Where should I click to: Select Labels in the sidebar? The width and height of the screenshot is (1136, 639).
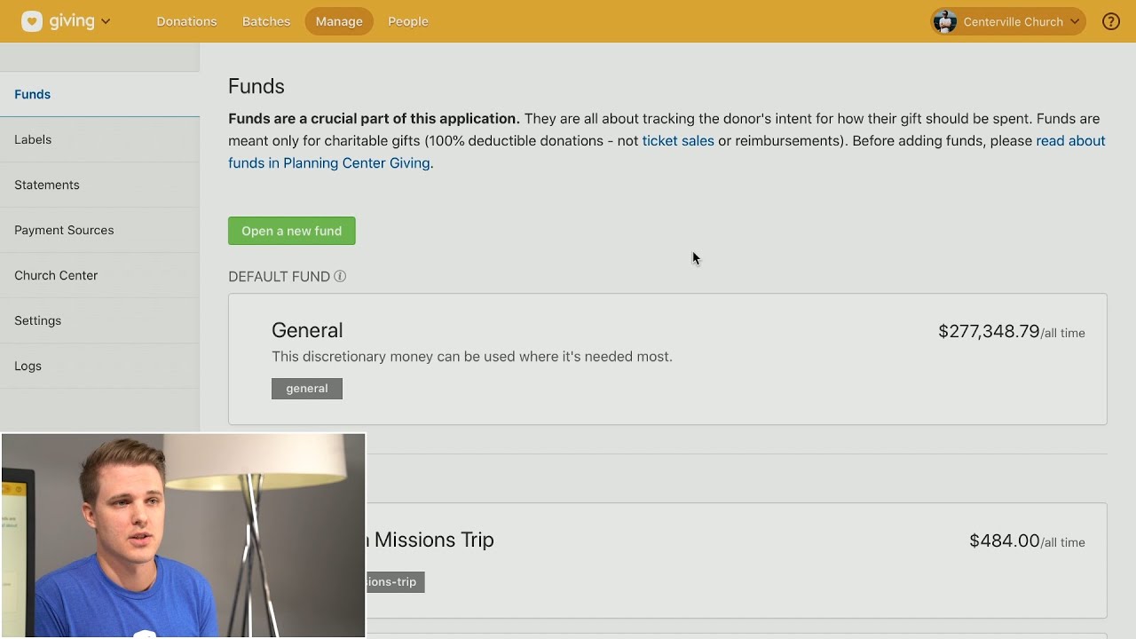click(x=33, y=139)
